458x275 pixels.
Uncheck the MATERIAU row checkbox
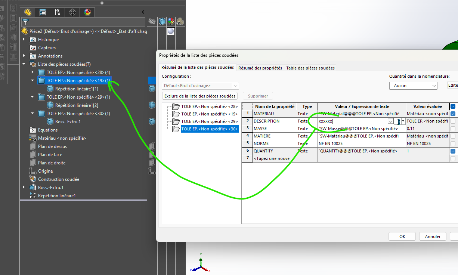(453, 114)
